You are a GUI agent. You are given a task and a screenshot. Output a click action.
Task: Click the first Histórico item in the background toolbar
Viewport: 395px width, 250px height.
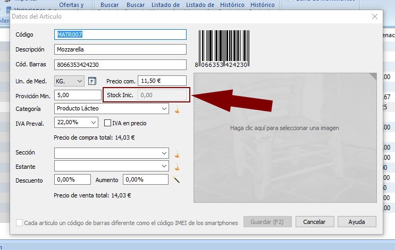232,5
